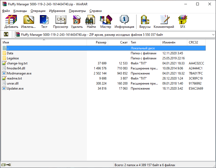Sort by the Сжат column header

click(119, 42)
